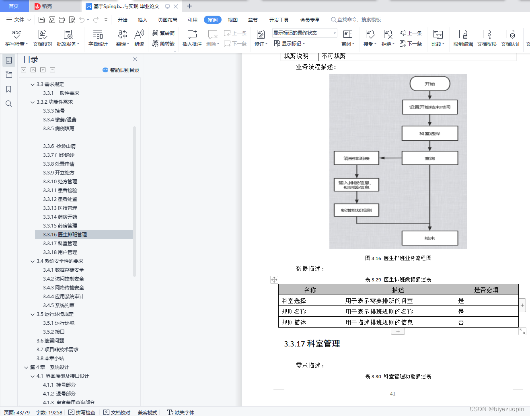Open a new document tab with plus

189,6
